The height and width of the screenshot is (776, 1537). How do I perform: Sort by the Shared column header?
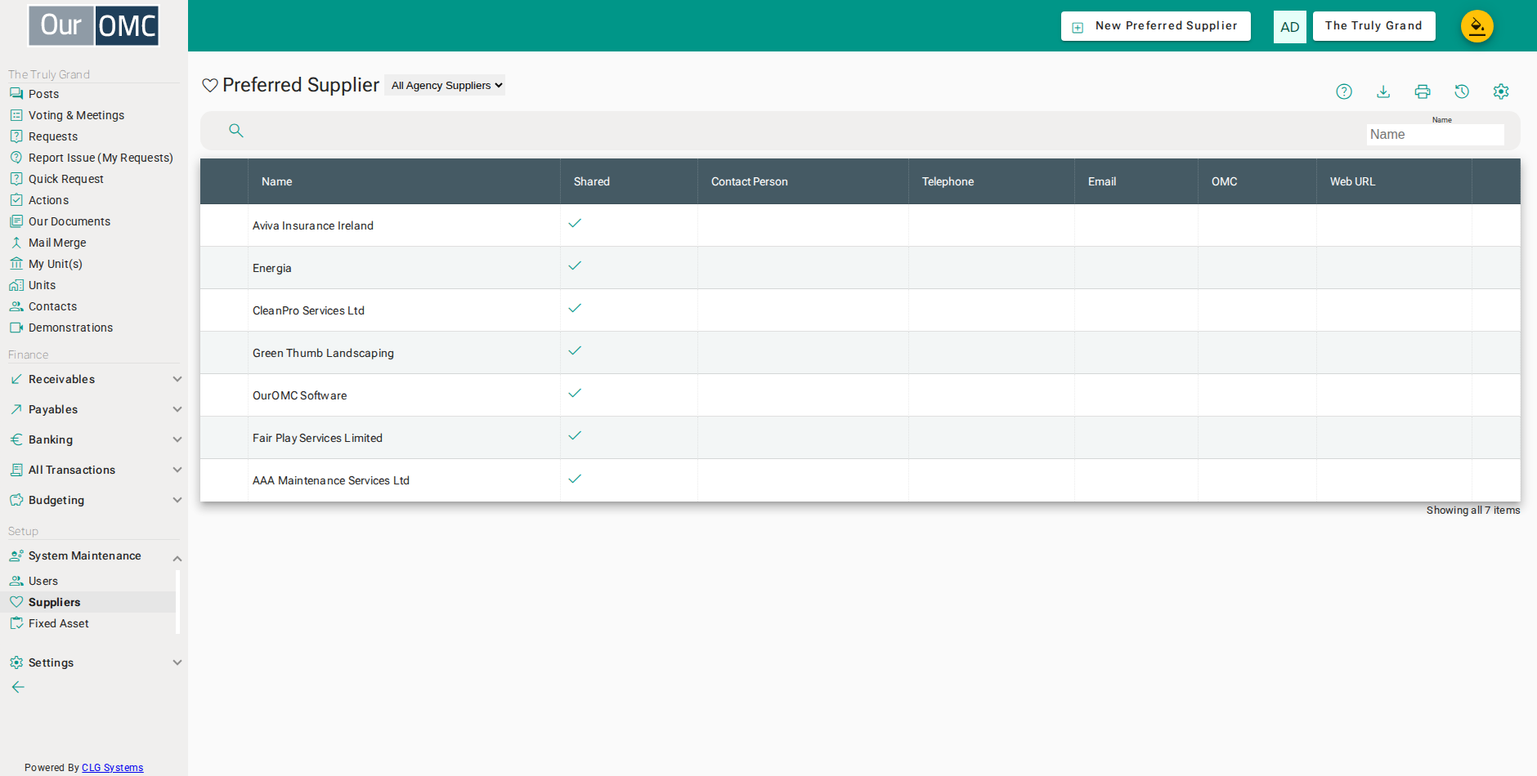click(x=592, y=181)
